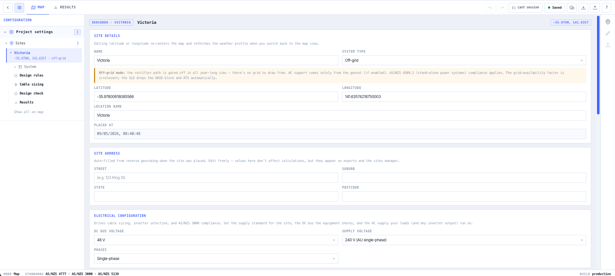Click the cloud upload icon
615x276 pixels.
pos(572,7)
